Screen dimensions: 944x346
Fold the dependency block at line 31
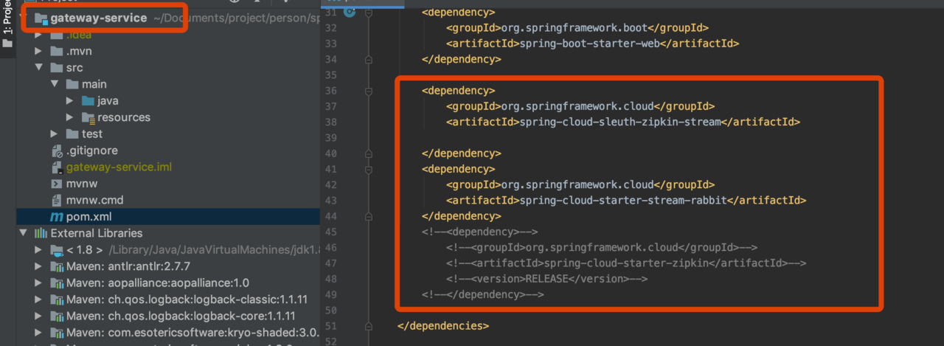(x=369, y=13)
